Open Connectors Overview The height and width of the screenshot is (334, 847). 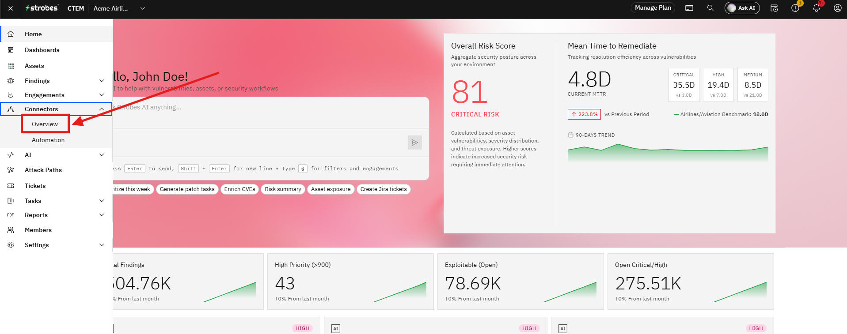(45, 124)
